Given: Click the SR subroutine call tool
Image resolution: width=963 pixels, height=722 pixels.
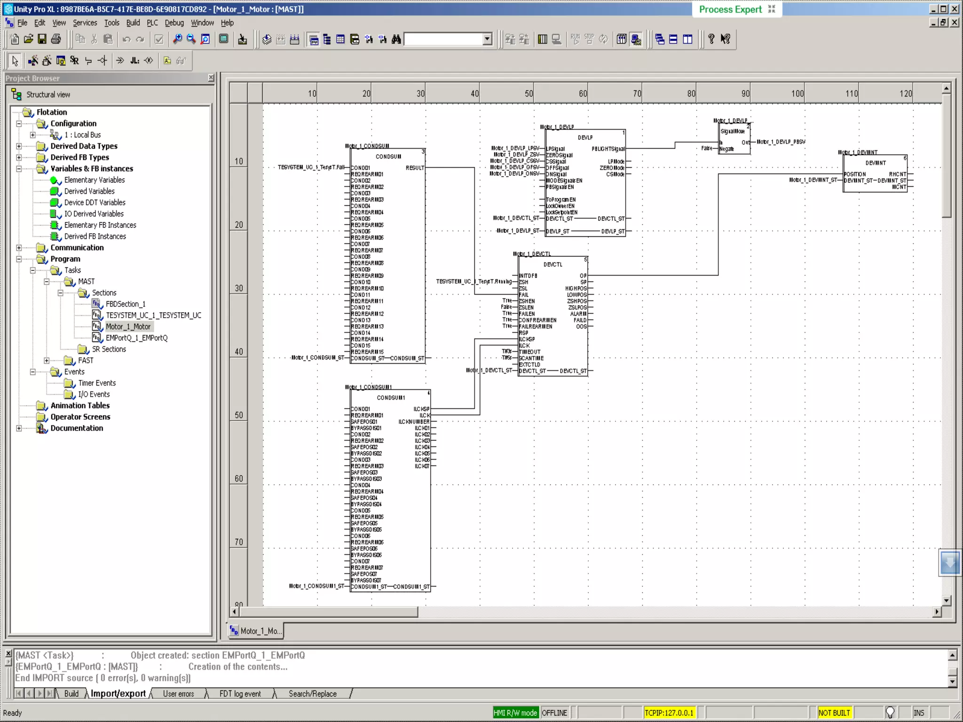Looking at the screenshot, I should 74,61.
